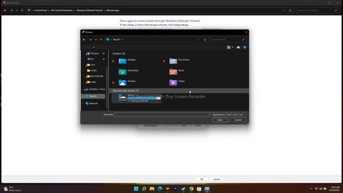Focus the Search This PC field

coord(229,40)
